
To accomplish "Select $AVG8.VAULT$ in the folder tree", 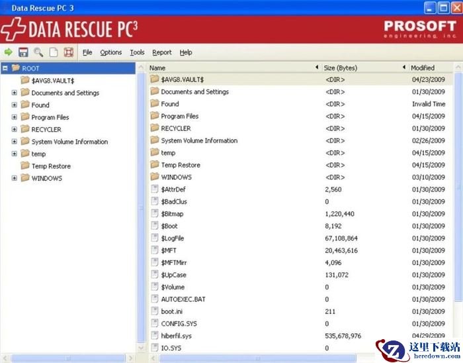I will pos(53,81).
